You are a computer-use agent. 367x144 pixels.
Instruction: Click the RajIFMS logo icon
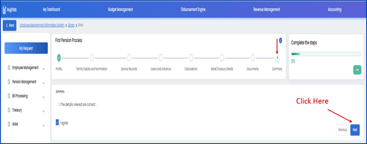4,10
